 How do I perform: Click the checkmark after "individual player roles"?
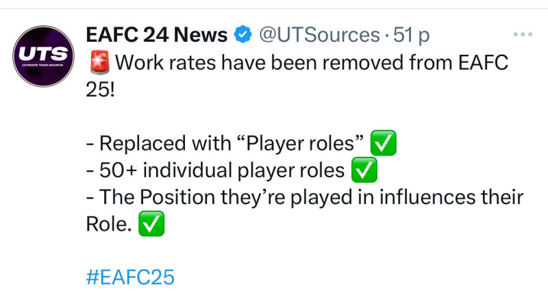[x=364, y=170]
